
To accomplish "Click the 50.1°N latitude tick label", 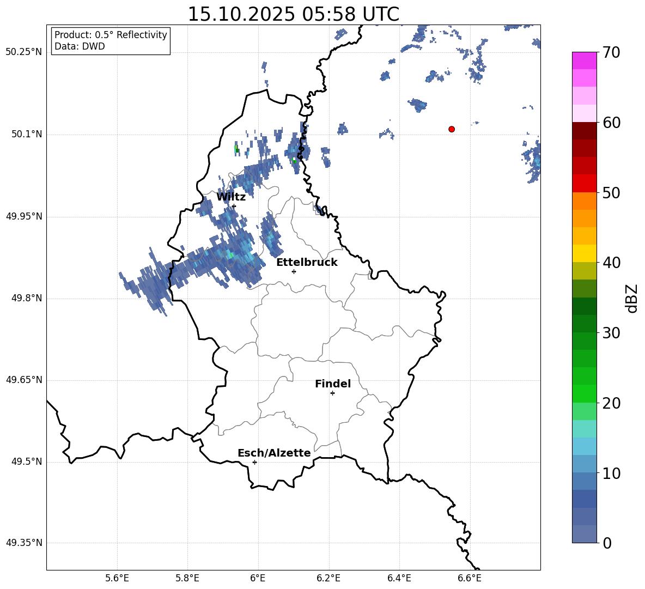I will click(27, 134).
